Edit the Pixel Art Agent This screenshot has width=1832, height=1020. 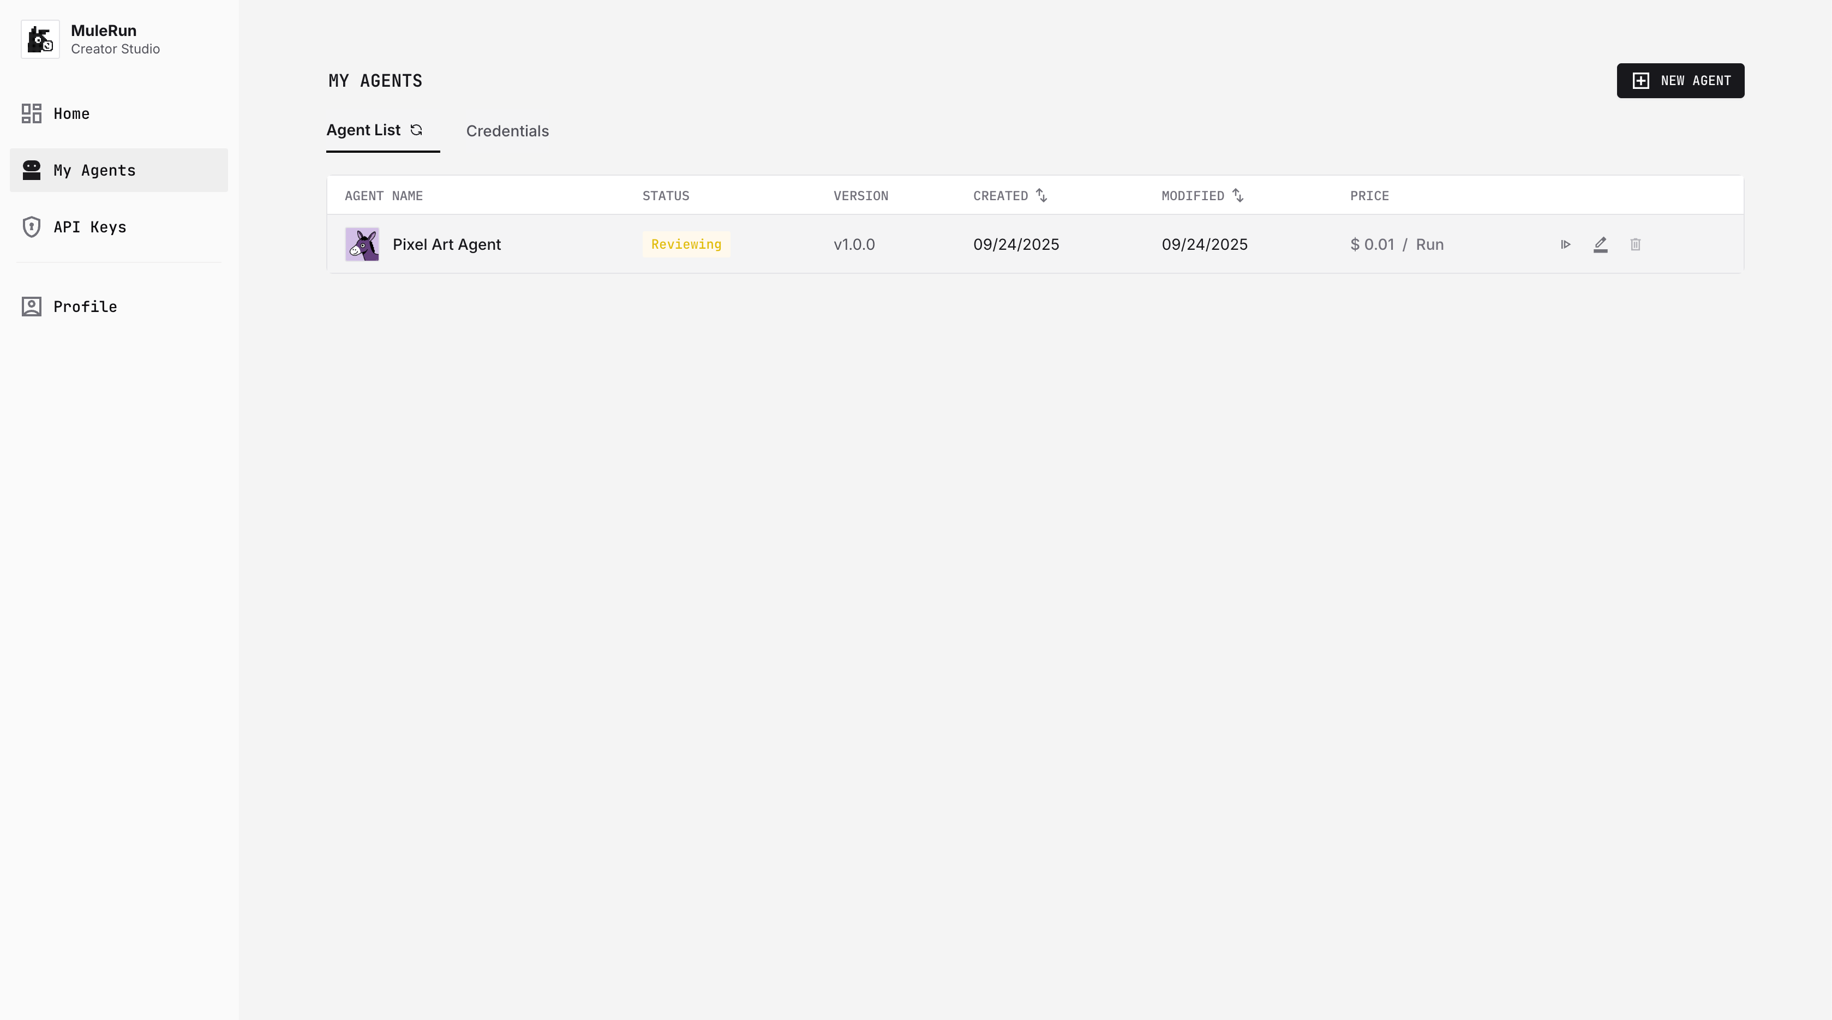pos(1600,244)
